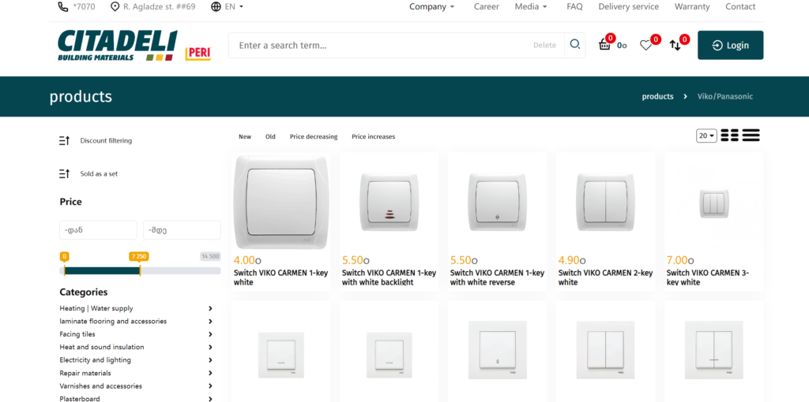Switch to list view layout icon
The width and height of the screenshot is (809, 402).
coord(751,136)
